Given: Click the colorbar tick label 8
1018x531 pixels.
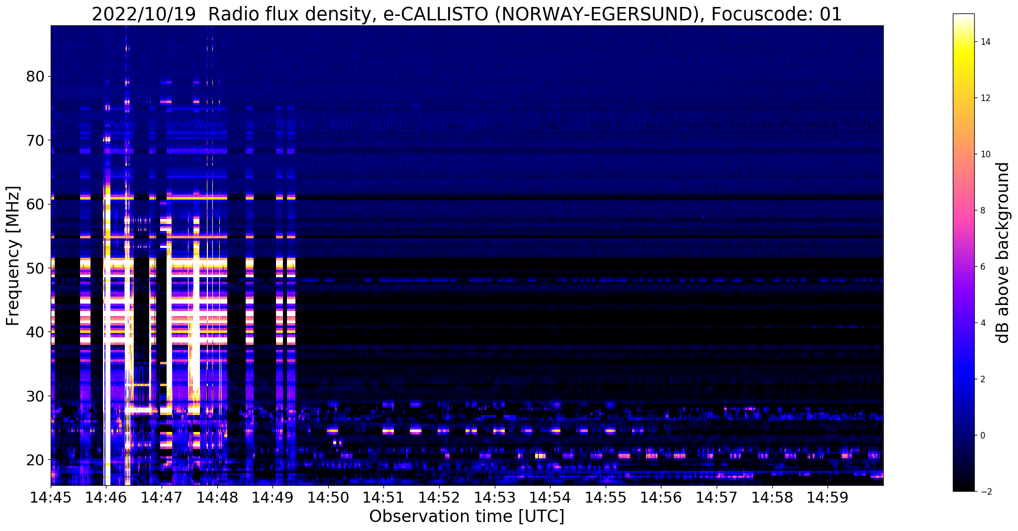Looking at the screenshot, I should (982, 211).
